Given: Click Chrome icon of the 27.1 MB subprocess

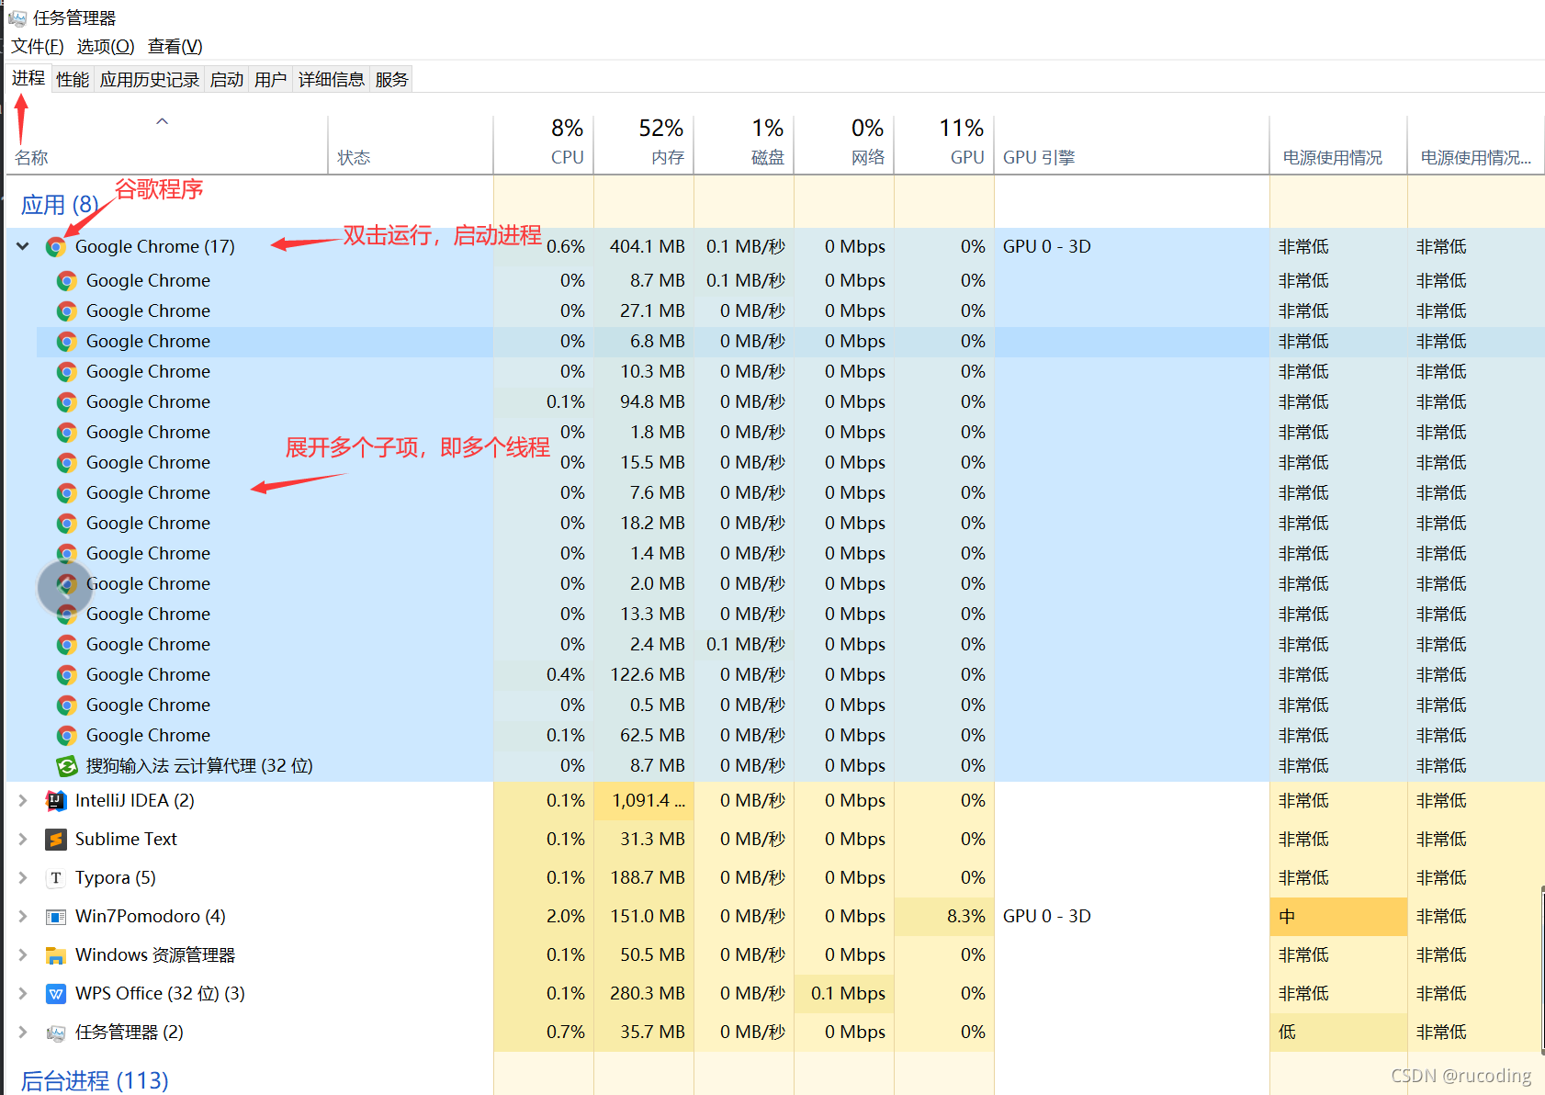Looking at the screenshot, I should 66,310.
